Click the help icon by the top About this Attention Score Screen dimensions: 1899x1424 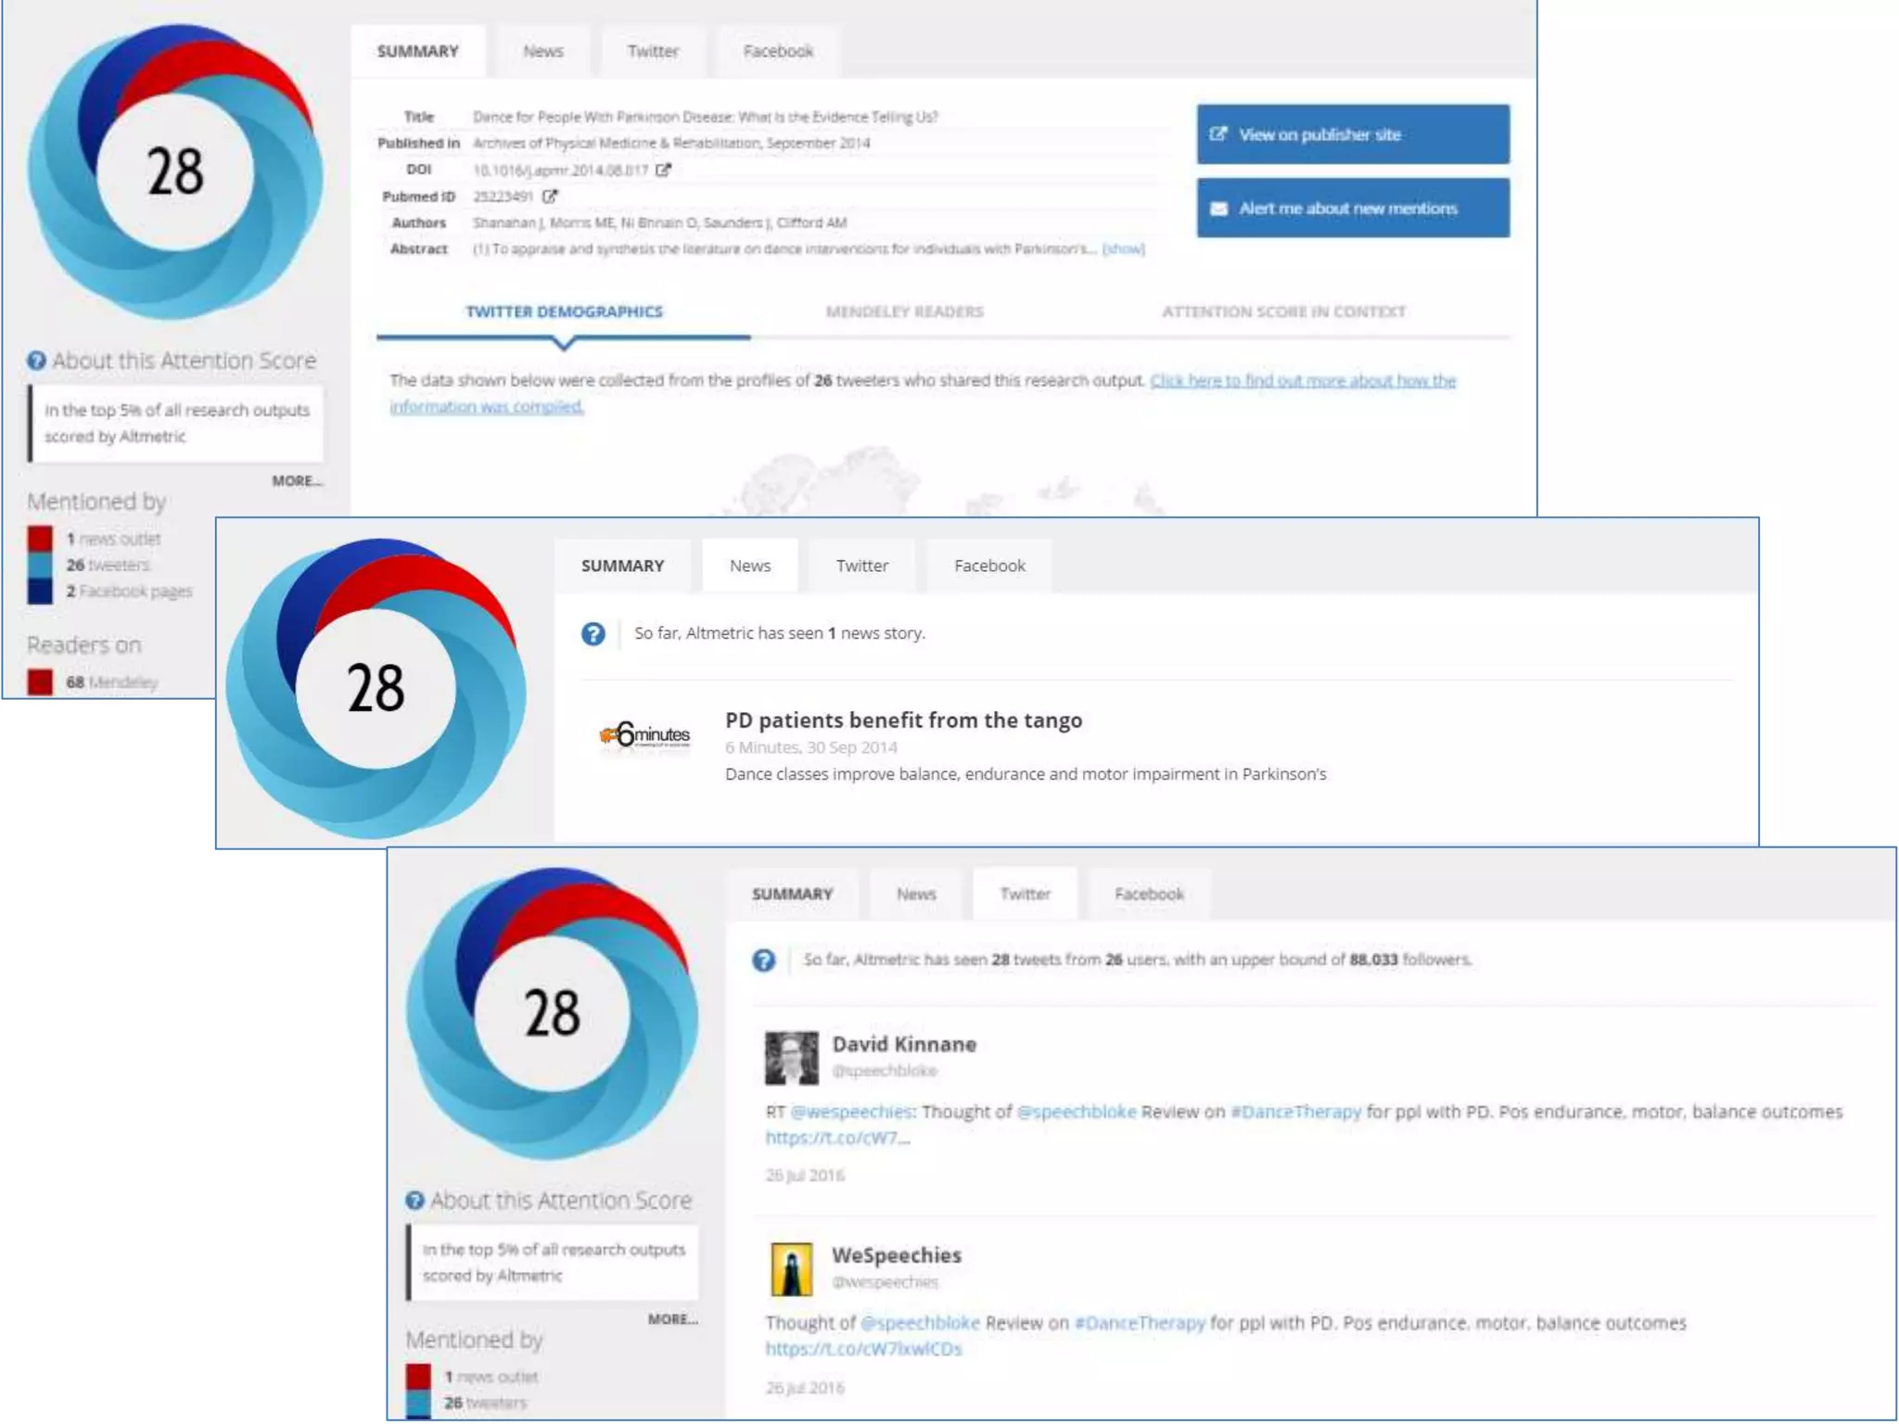36,361
